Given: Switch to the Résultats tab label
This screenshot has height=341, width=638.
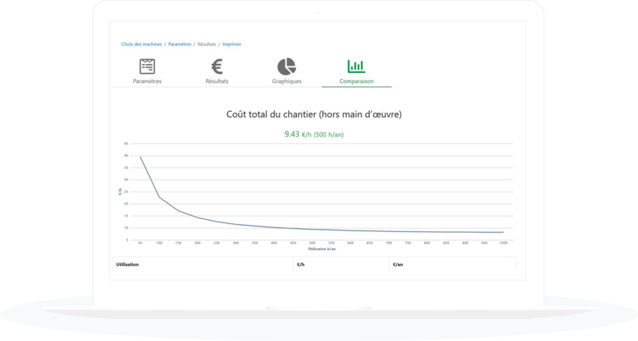Looking at the screenshot, I should click(217, 81).
